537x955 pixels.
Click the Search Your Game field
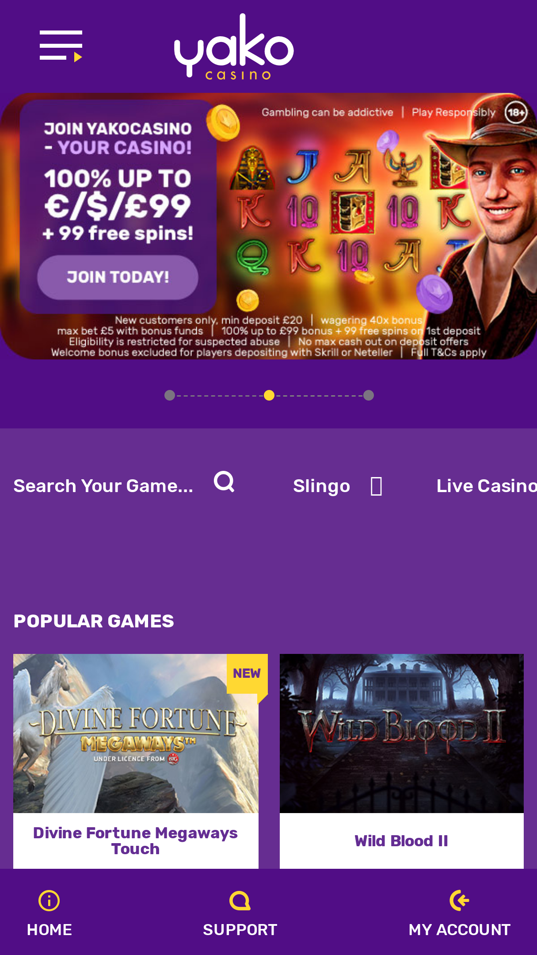coord(103,486)
